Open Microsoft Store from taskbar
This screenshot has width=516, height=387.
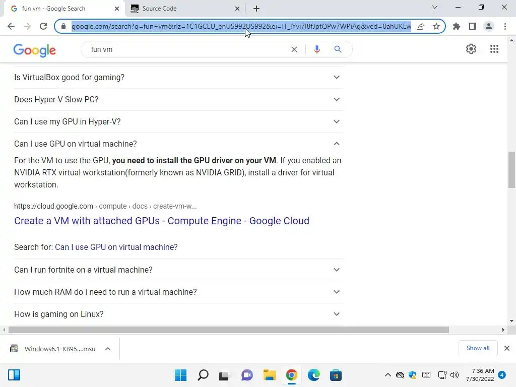[336, 375]
